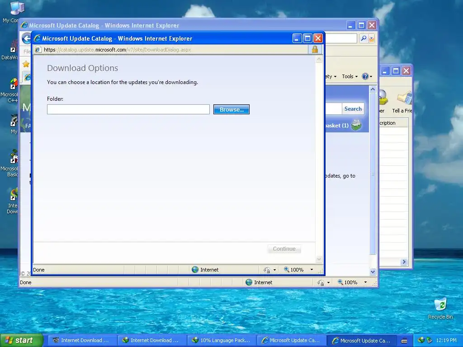Click the search magnifier icon in background IE toolbar
Viewport: 463px width, 347px height.
pyautogui.click(x=364, y=38)
